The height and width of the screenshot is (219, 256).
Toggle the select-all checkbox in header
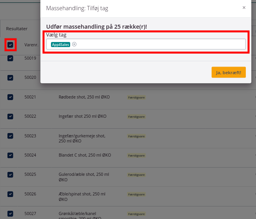point(10,45)
